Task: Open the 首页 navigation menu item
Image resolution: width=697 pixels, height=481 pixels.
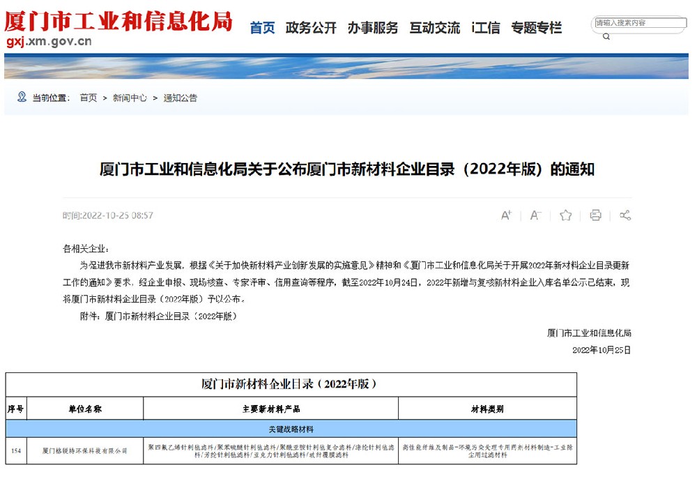Action: [x=263, y=28]
